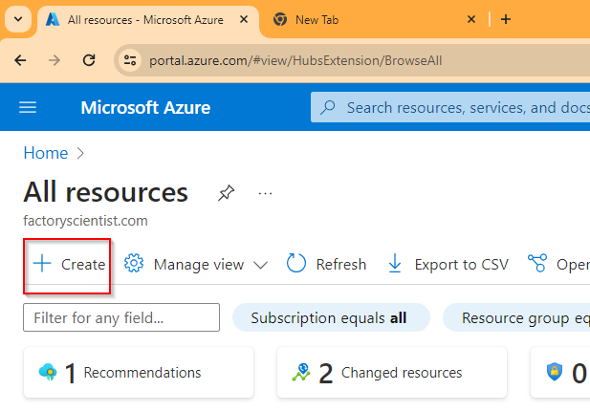Click the Manage view gear icon
Screen dimensions: 590x412
(x=134, y=264)
